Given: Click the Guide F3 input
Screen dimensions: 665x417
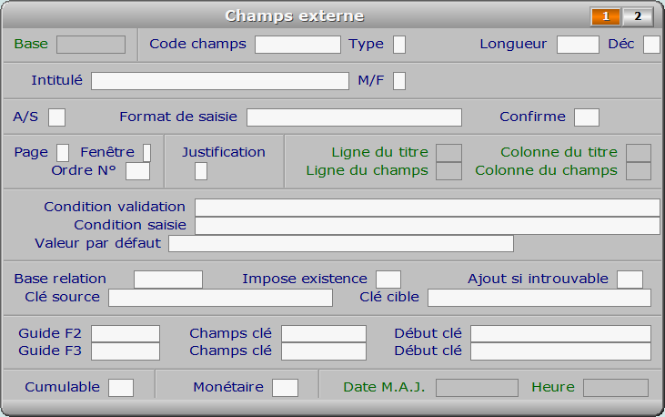Looking at the screenshot, I should click(x=126, y=351).
